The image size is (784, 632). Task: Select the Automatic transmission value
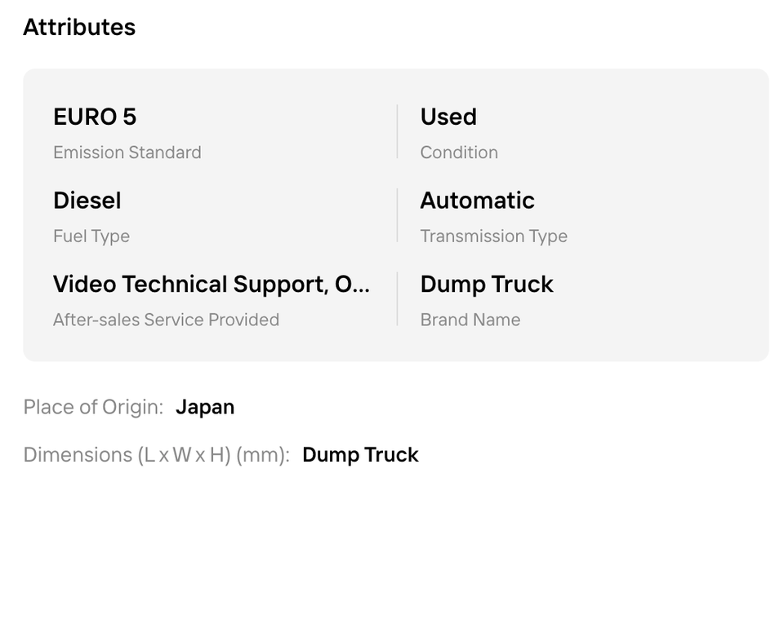[477, 201]
